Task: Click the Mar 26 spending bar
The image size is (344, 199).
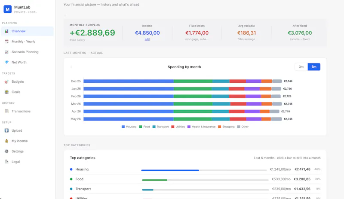Action: [x=182, y=104]
